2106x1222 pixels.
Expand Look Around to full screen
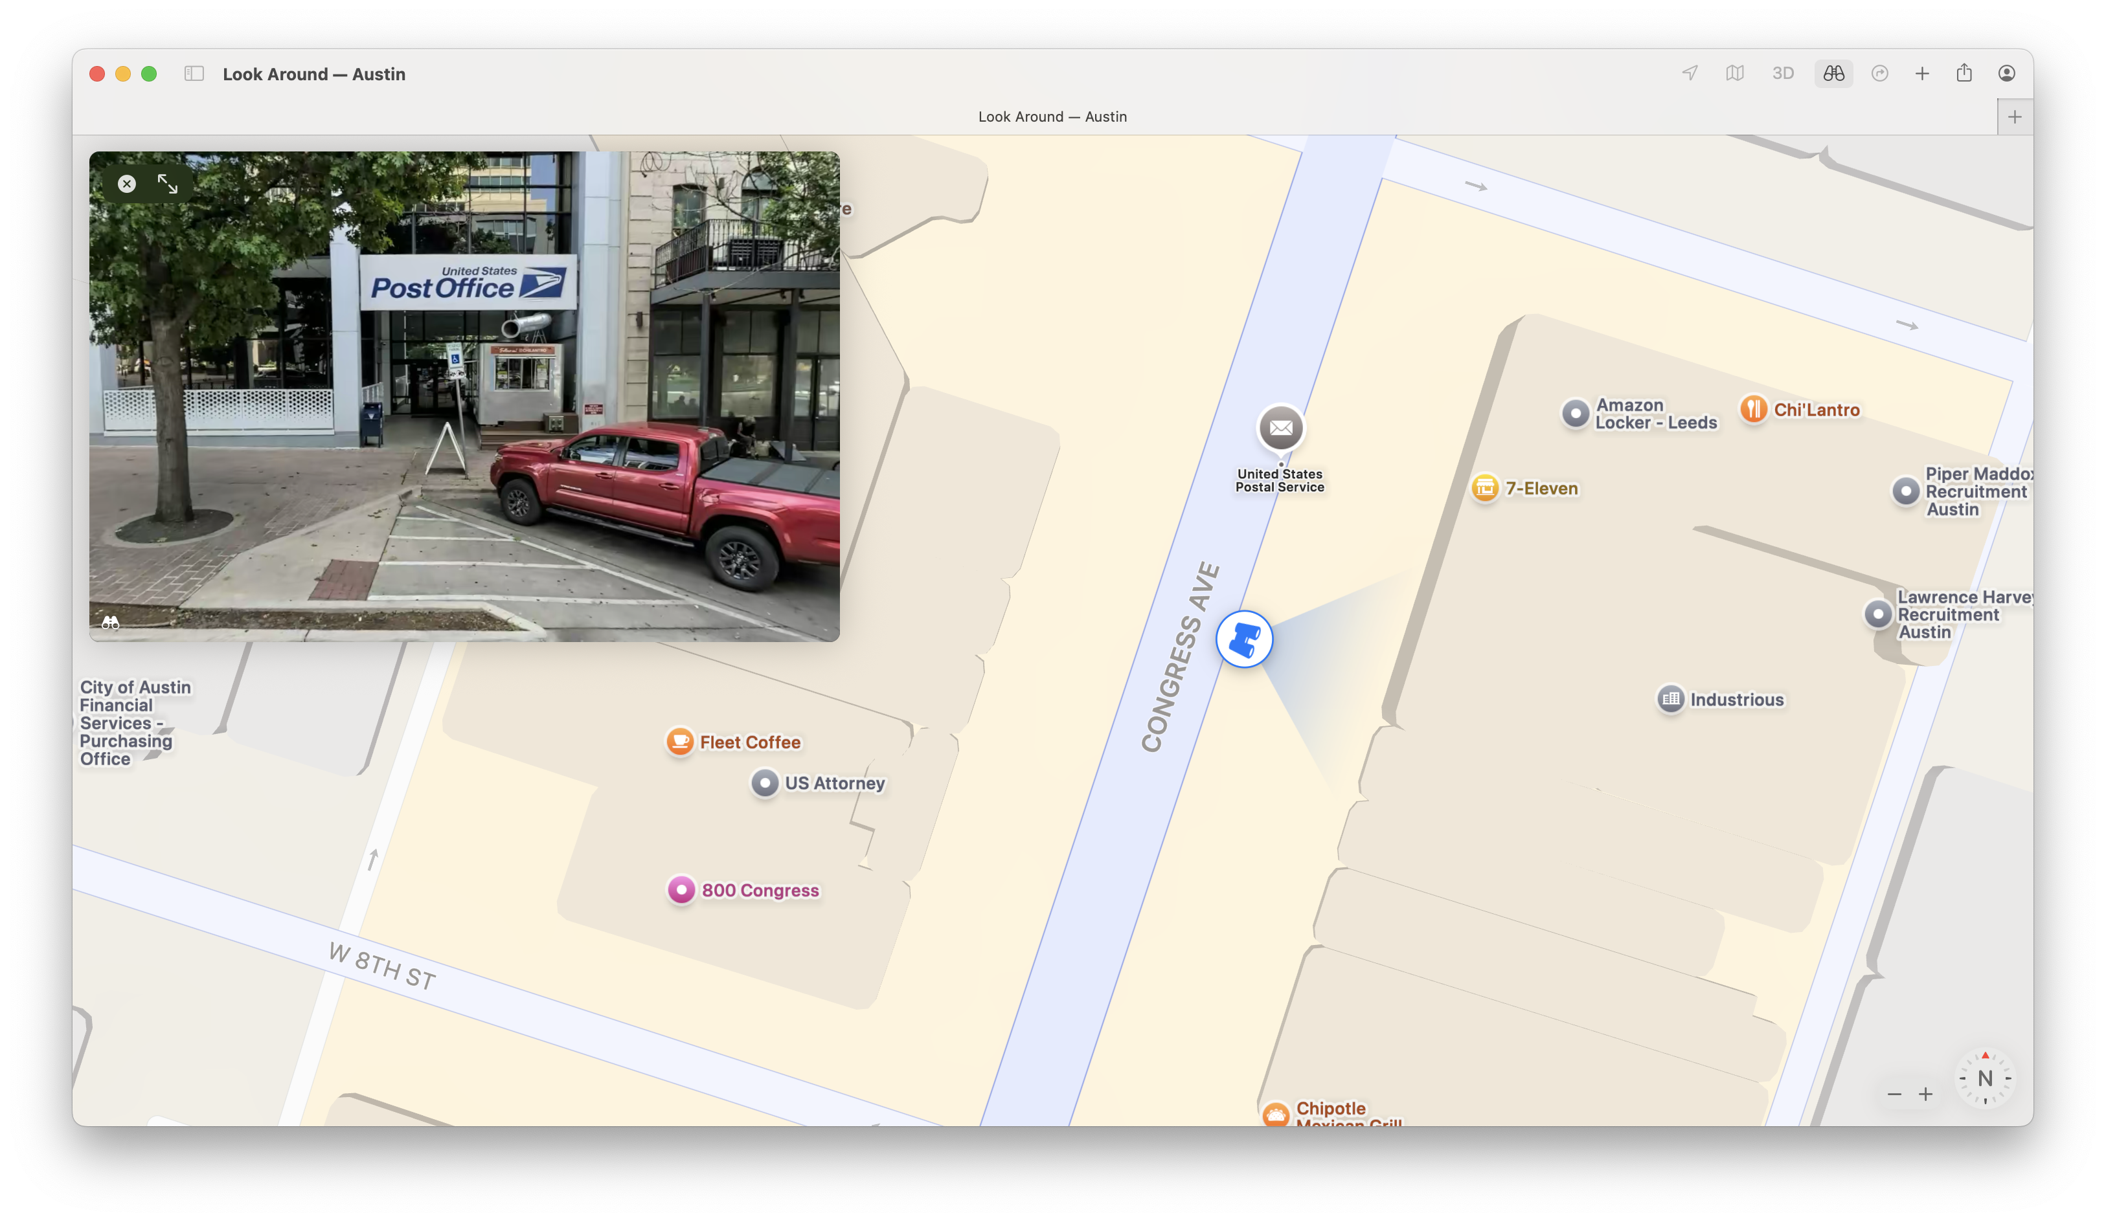click(168, 184)
